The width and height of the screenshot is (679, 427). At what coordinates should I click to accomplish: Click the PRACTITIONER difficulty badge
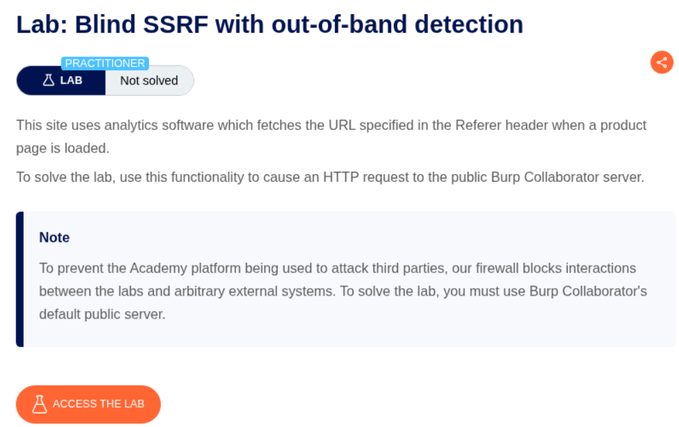tap(105, 63)
